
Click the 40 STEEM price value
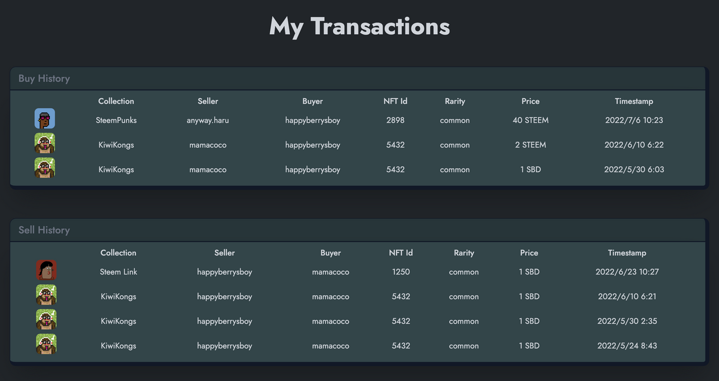click(x=530, y=120)
